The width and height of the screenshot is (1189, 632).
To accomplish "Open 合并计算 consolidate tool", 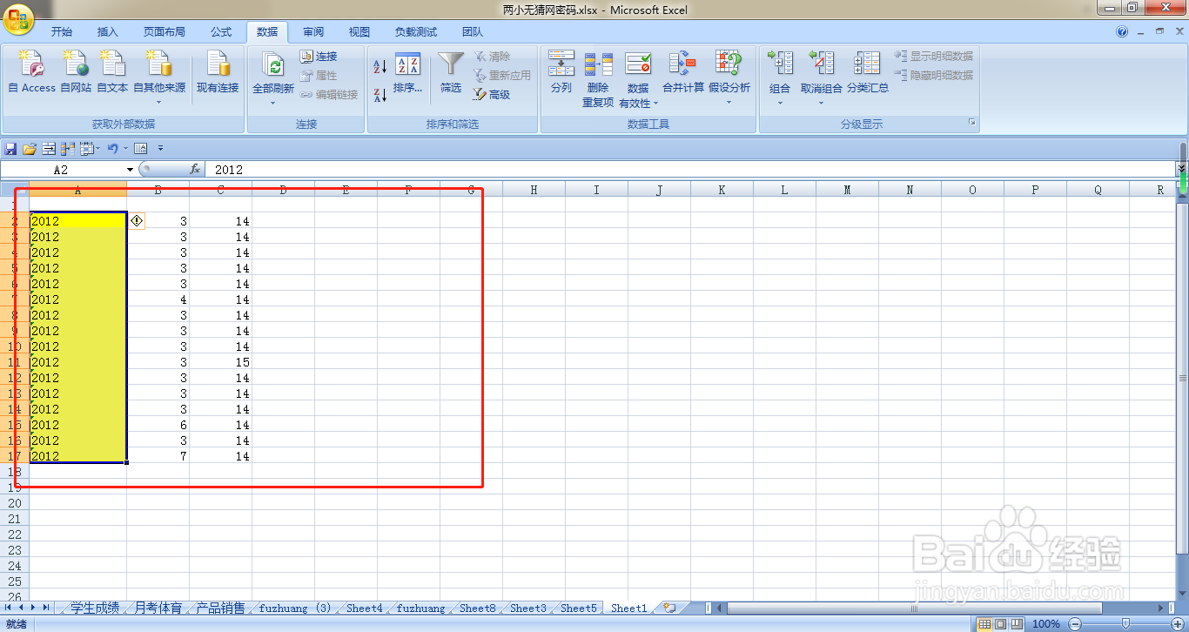I will coord(683,71).
